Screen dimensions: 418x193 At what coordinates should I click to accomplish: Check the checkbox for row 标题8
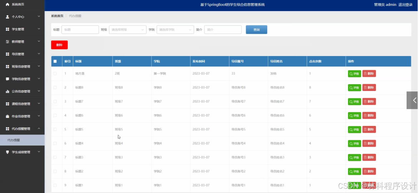coord(55,87)
